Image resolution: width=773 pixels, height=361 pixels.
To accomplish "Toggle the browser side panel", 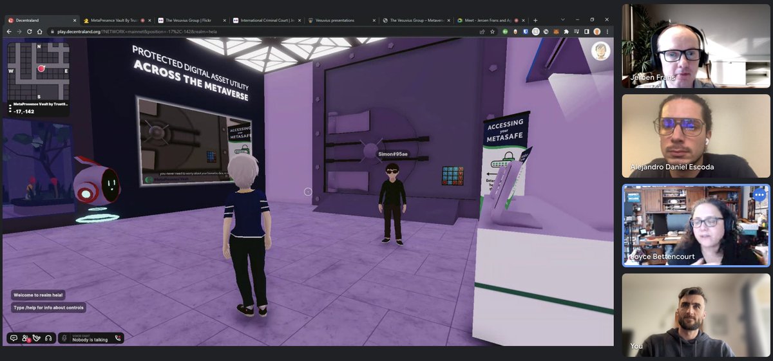I will (587, 32).
